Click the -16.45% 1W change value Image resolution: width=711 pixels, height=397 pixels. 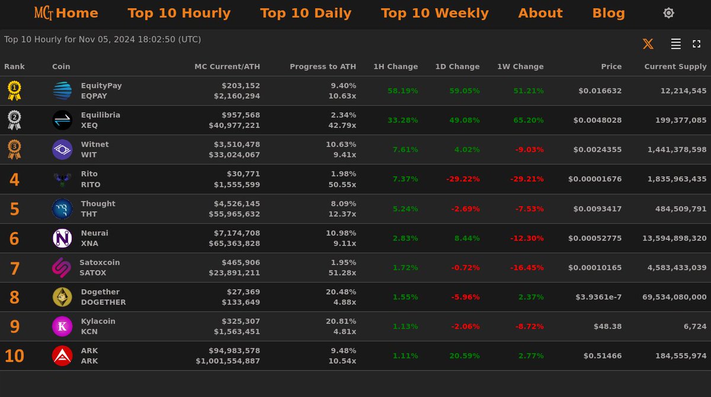527,268
